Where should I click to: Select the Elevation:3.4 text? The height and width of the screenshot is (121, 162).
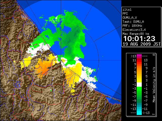click(x=134, y=30)
